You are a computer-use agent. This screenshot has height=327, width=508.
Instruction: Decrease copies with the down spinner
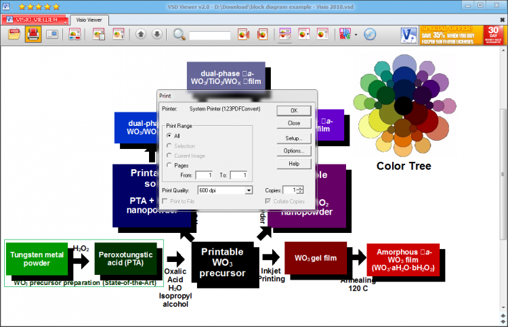coord(301,192)
